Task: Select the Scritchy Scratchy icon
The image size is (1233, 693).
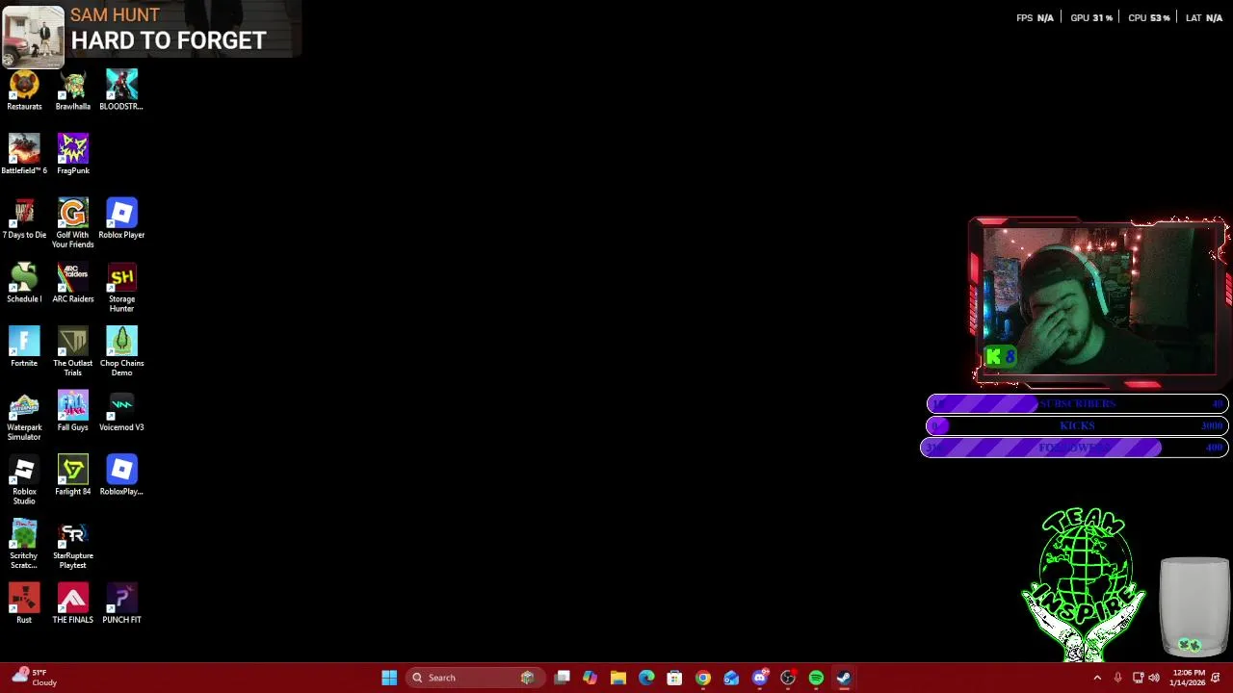Action: pyautogui.click(x=24, y=545)
